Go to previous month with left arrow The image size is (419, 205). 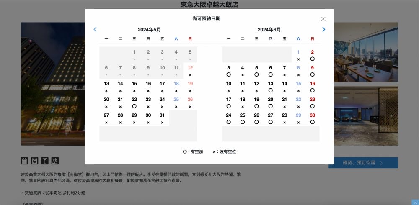95,29
